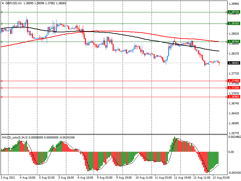The height and width of the screenshot is (181, 241).
Task: Click the MACD zero level 0.00 label
Action: [x=231, y=152]
